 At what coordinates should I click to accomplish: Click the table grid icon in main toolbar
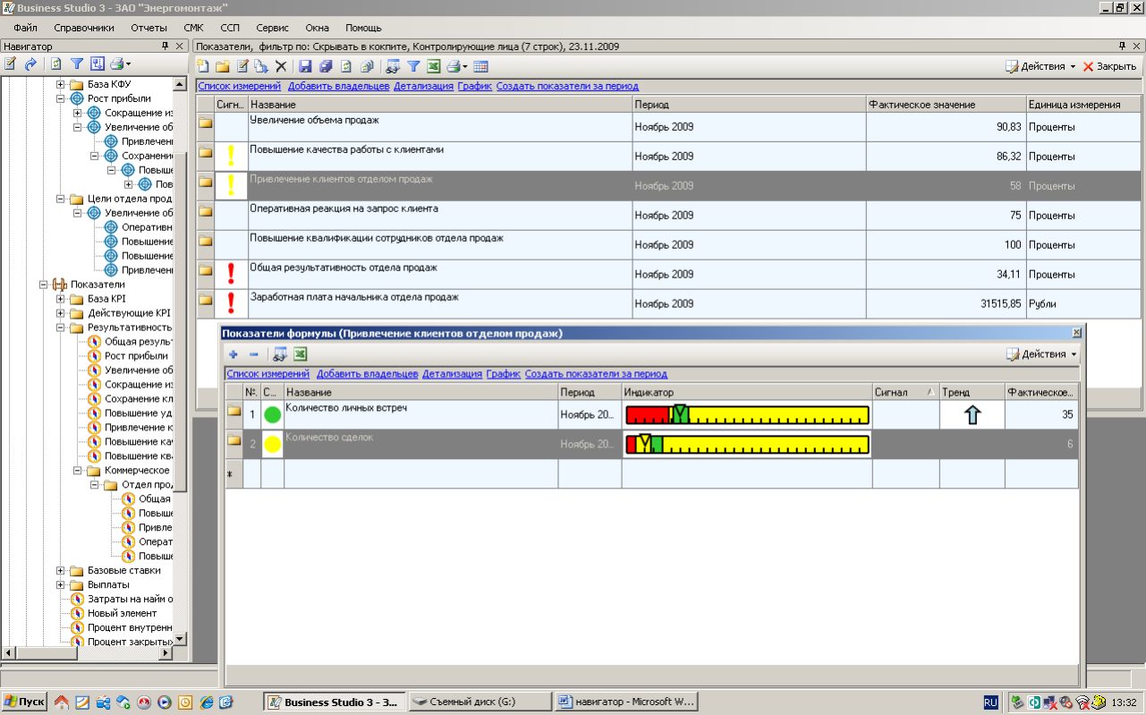point(480,66)
